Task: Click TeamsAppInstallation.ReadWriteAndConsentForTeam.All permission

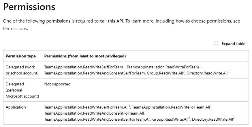Action: [94, 113]
